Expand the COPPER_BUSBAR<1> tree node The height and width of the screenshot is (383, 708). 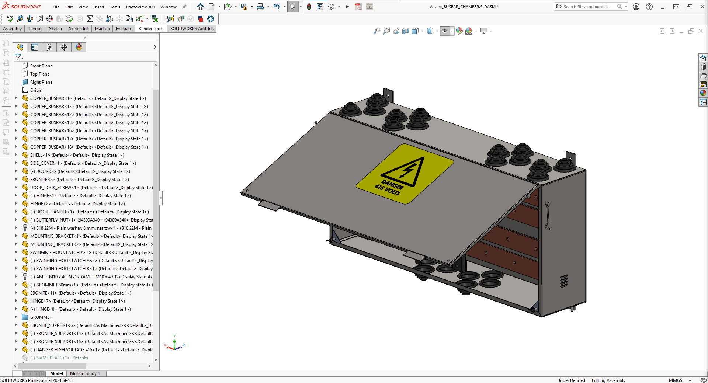click(x=15, y=98)
